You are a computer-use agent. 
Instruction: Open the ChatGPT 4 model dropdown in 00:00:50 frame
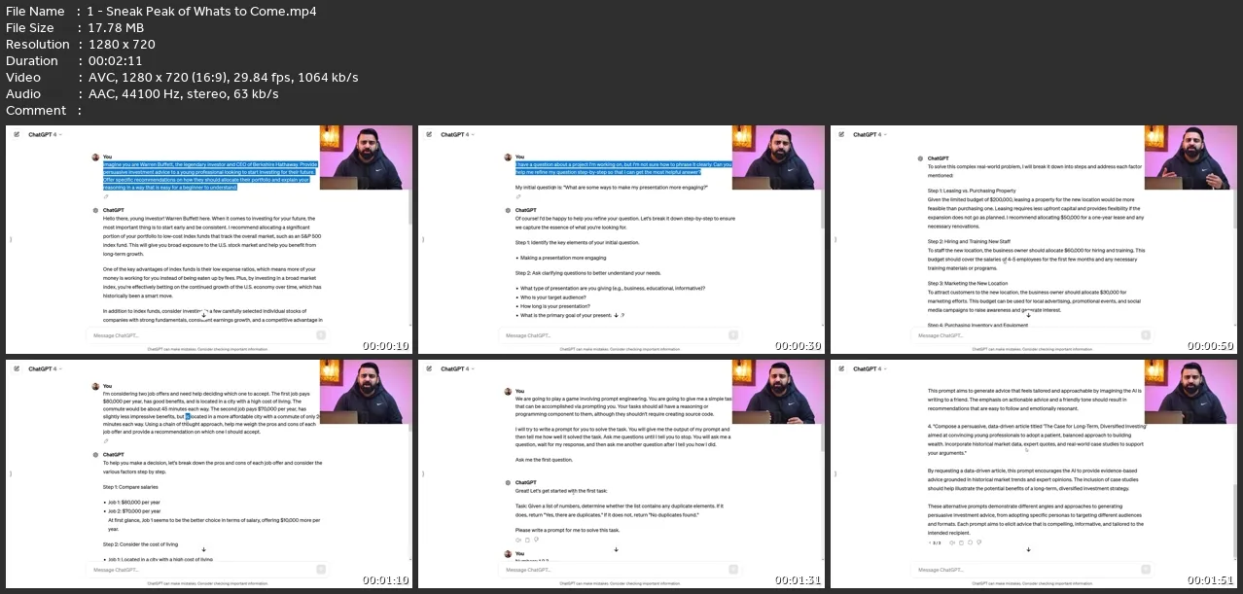point(870,134)
